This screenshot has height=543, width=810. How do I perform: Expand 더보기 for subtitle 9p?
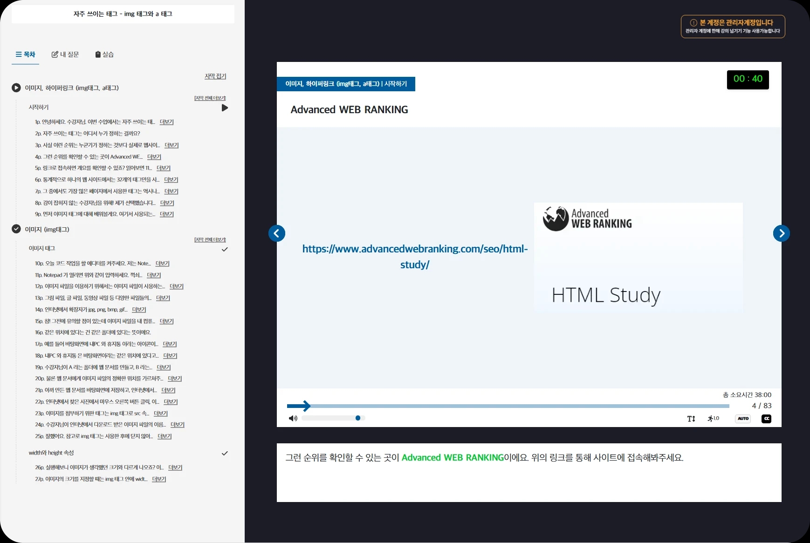click(x=167, y=214)
